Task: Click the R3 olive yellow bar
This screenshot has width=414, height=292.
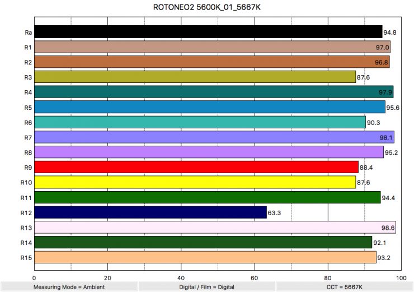Action: 195,77
